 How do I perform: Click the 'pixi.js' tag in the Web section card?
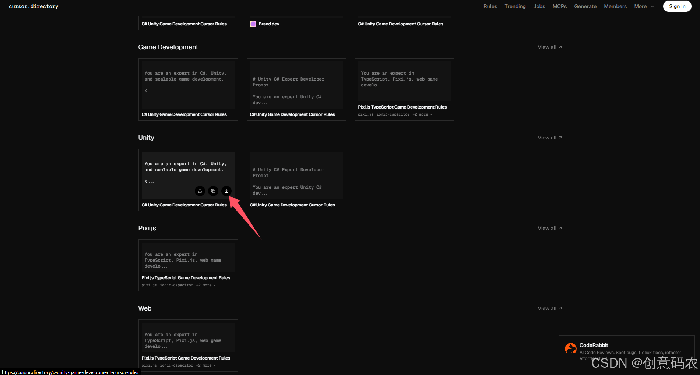point(149,365)
